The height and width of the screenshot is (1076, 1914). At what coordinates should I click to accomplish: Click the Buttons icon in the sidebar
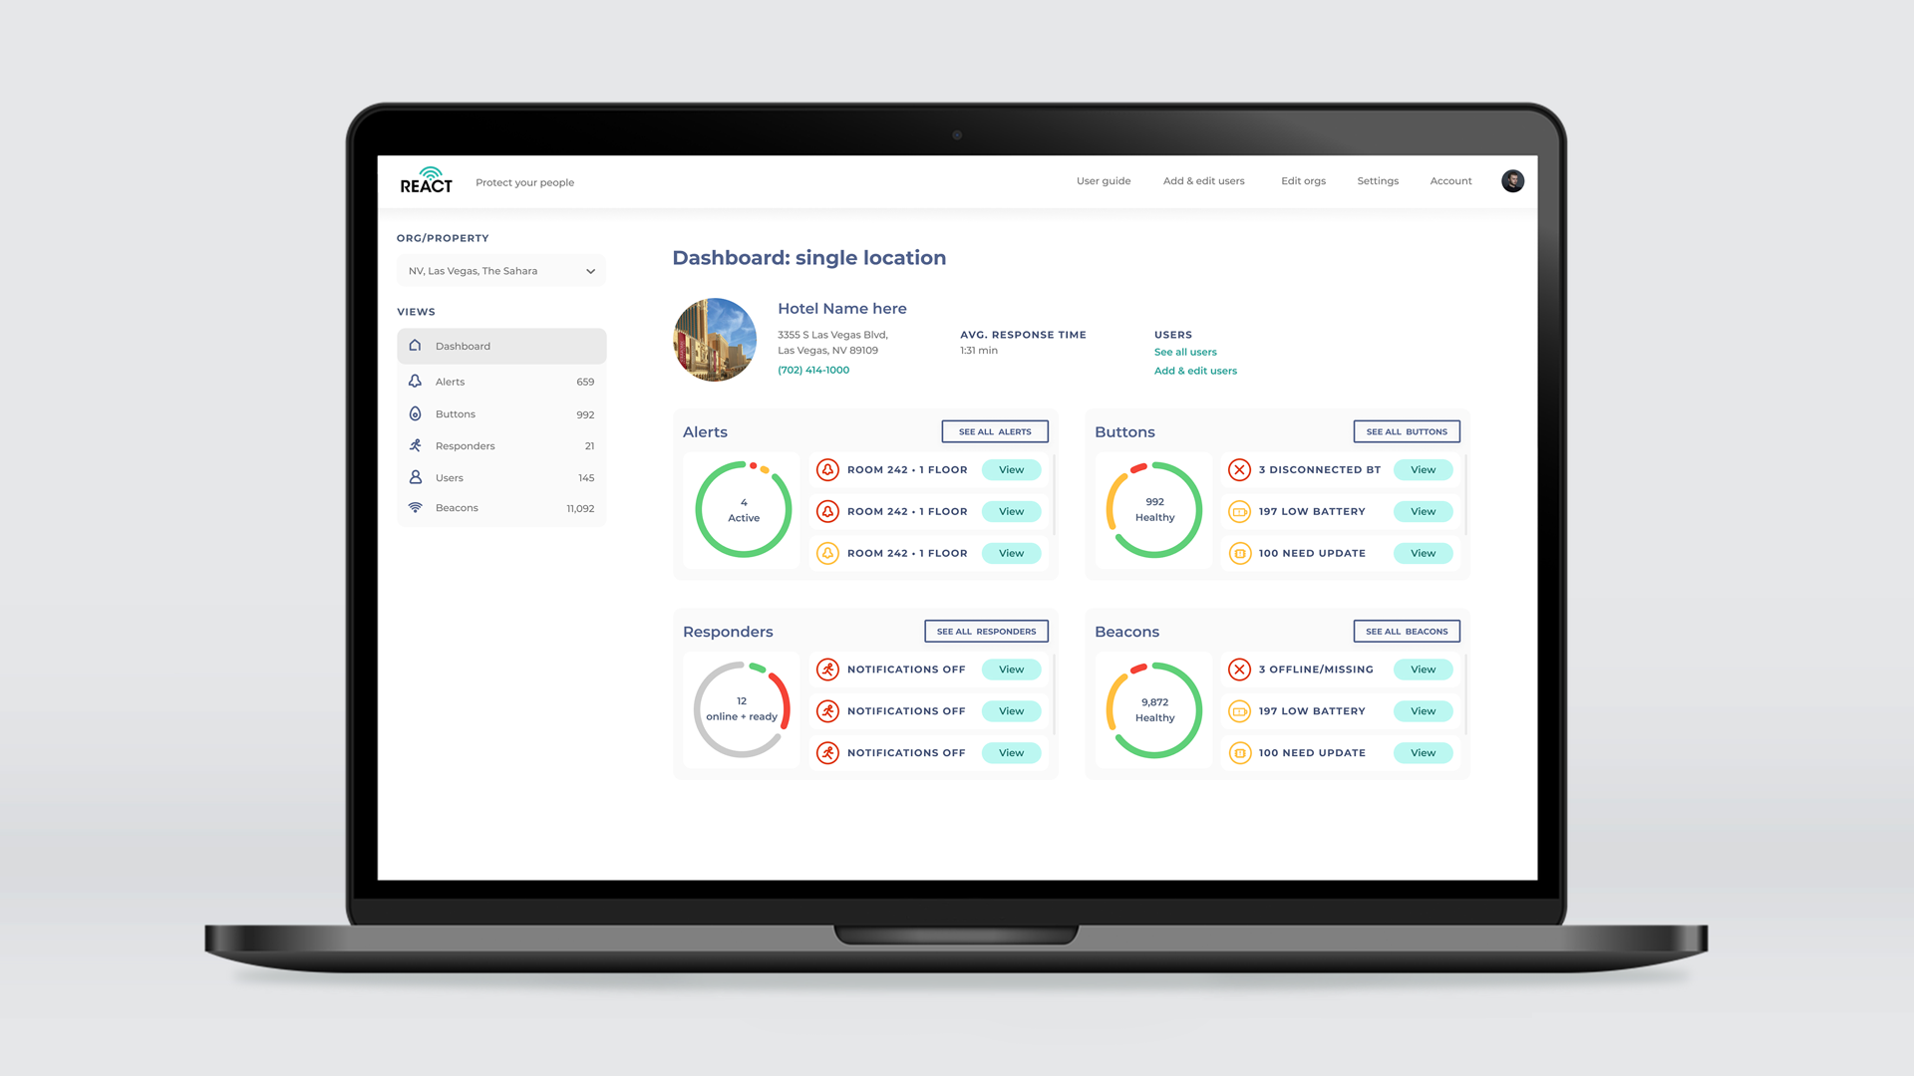tap(415, 413)
